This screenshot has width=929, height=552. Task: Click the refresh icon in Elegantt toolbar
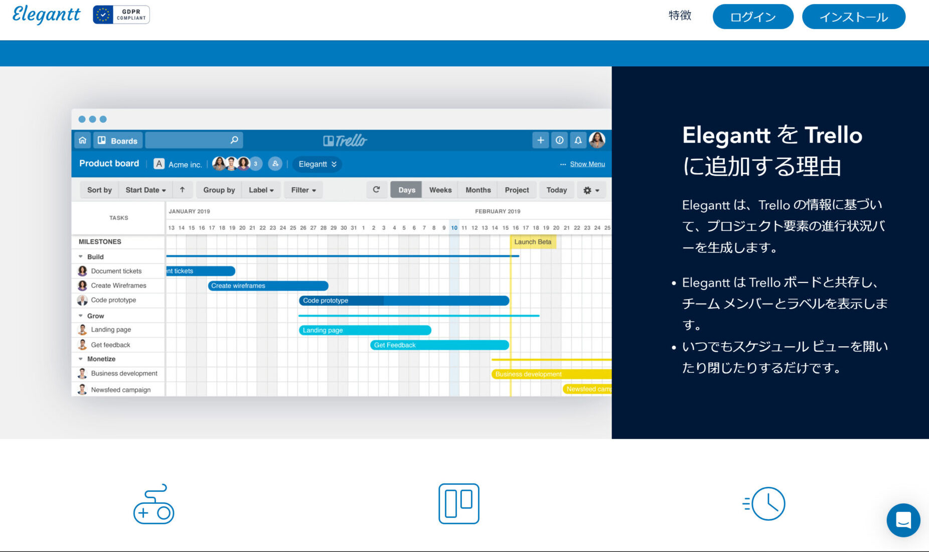[x=376, y=190]
